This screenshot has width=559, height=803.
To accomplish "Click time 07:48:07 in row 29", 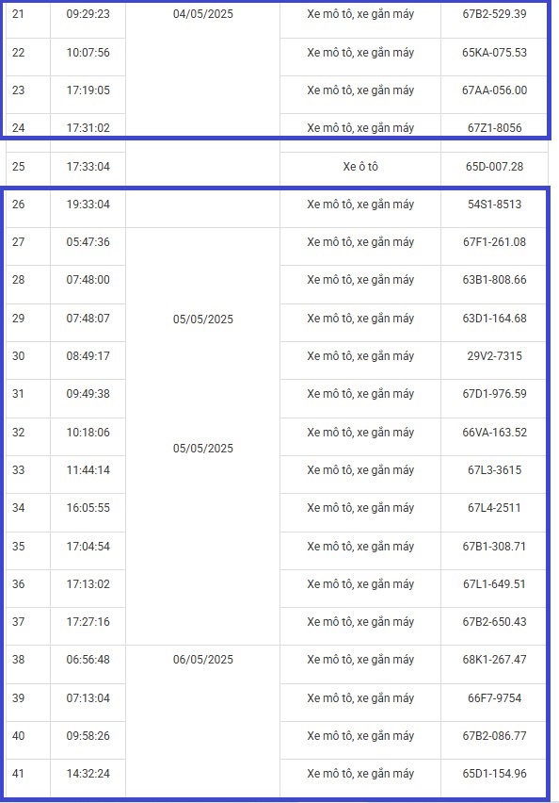I will point(88,318).
